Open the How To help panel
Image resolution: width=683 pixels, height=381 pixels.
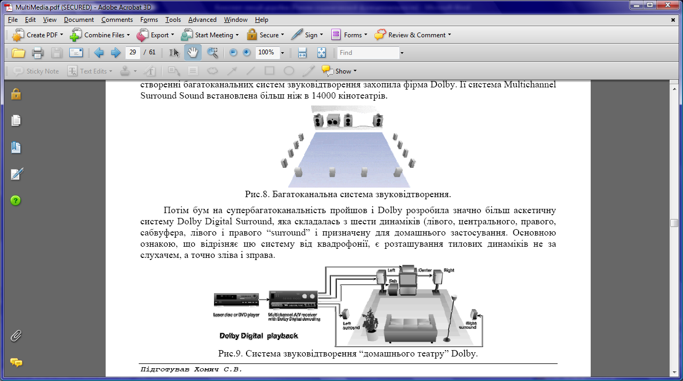coord(16,201)
